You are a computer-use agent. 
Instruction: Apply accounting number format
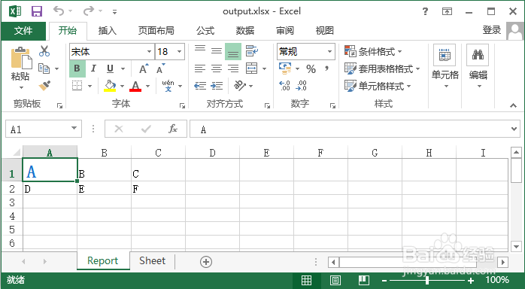[x=285, y=68]
